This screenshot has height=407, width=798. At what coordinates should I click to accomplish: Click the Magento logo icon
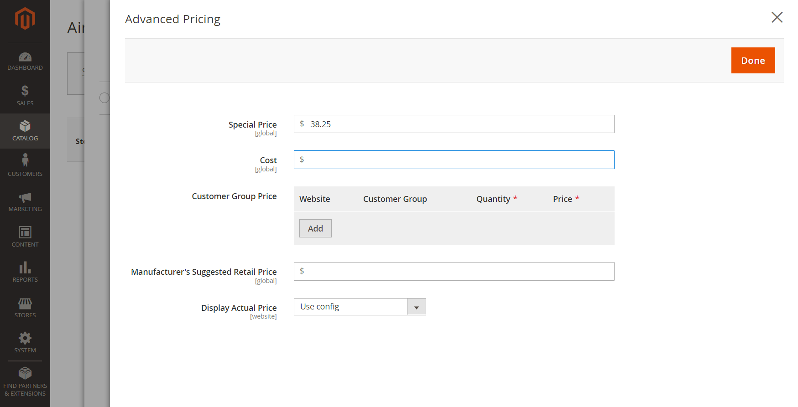click(x=25, y=19)
